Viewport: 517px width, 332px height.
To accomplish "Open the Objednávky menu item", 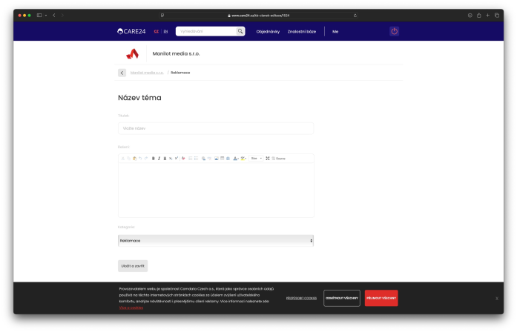I will (268, 32).
